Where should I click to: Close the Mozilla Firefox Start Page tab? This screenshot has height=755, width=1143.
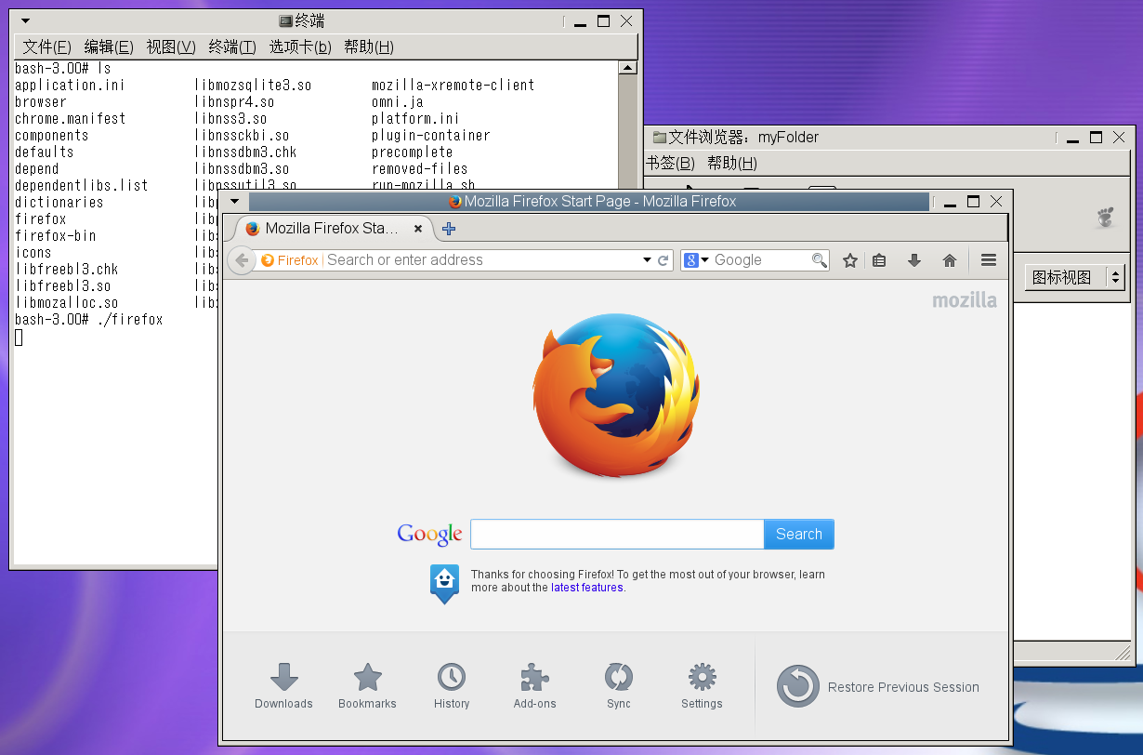tap(418, 229)
